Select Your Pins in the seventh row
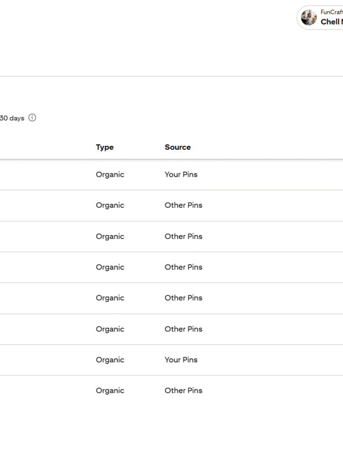 pos(181,360)
